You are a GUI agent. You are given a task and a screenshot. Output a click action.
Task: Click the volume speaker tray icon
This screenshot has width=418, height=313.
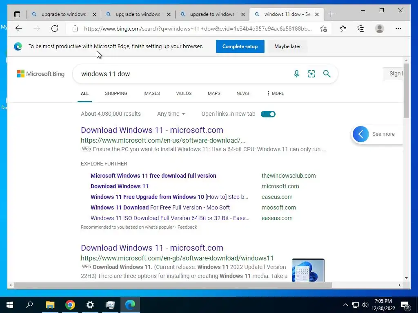pos(365,305)
